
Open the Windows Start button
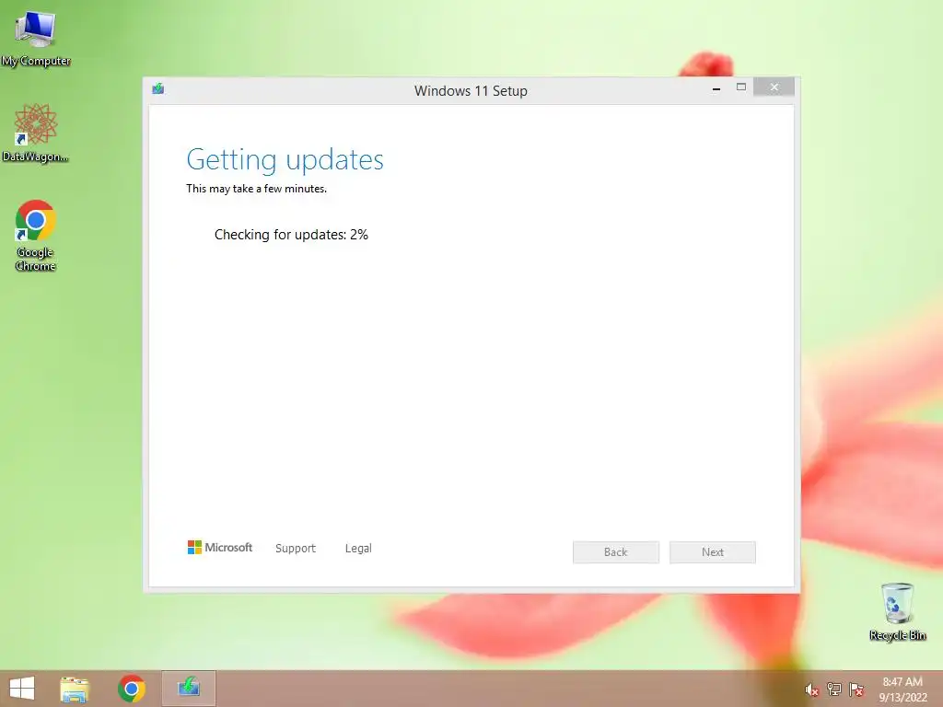(x=22, y=689)
